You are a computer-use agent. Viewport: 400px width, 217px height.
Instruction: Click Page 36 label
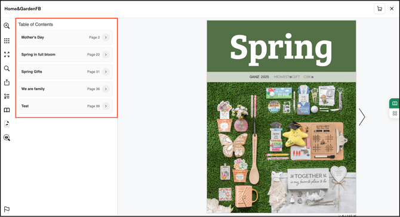[93, 89]
